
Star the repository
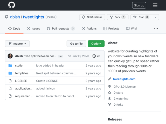pos(141,17)
